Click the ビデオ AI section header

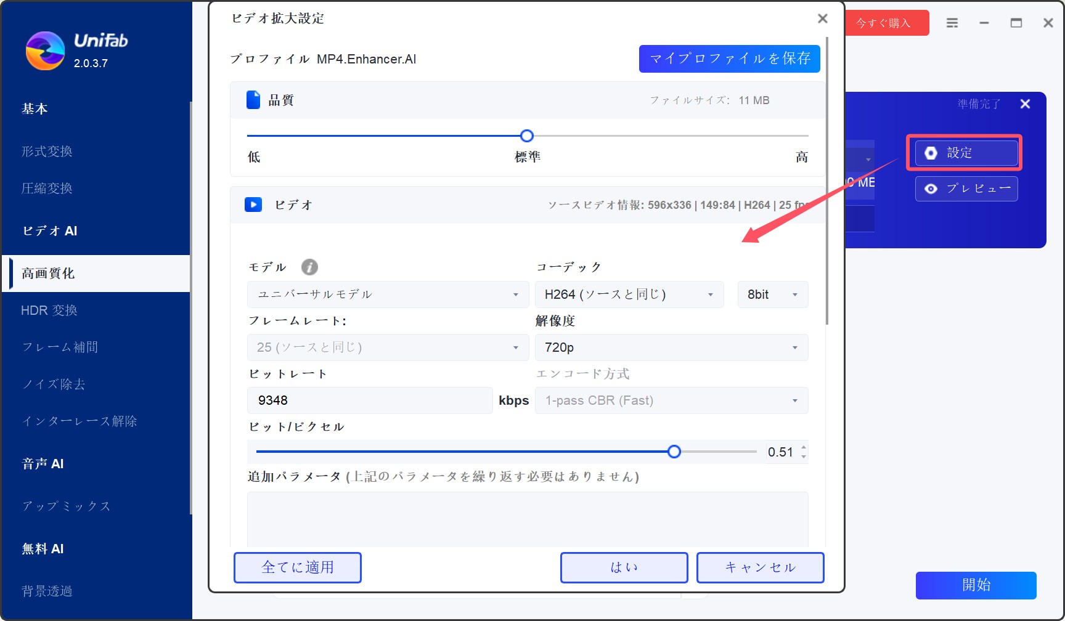[x=50, y=231]
